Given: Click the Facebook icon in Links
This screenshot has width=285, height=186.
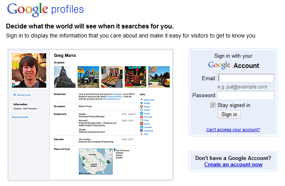Looking at the screenshot, I should click(142, 131).
